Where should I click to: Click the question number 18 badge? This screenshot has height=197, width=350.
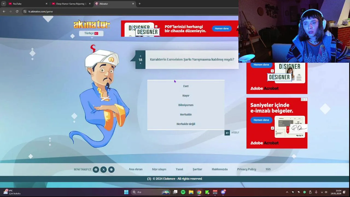[x=140, y=60]
